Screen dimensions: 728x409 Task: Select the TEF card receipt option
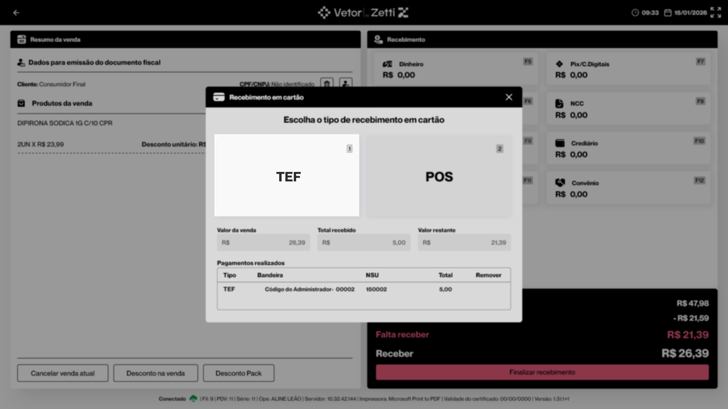pos(287,176)
